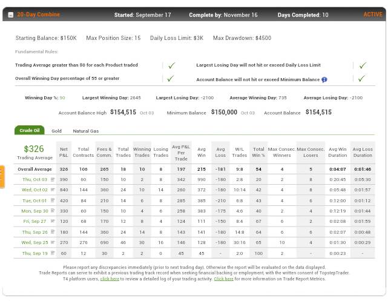Viewport: 388px width, 301px height.
Task: Click the Overall Average row label
Action: pyautogui.click(x=35, y=170)
